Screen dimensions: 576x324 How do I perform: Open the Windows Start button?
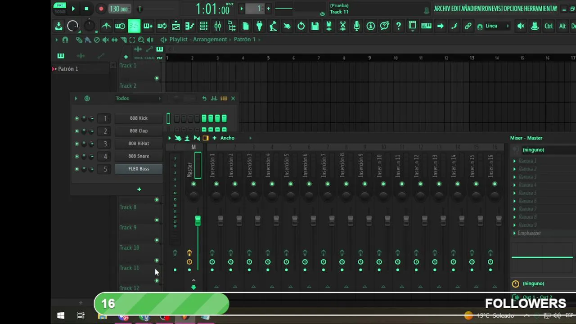tap(61, 316)
